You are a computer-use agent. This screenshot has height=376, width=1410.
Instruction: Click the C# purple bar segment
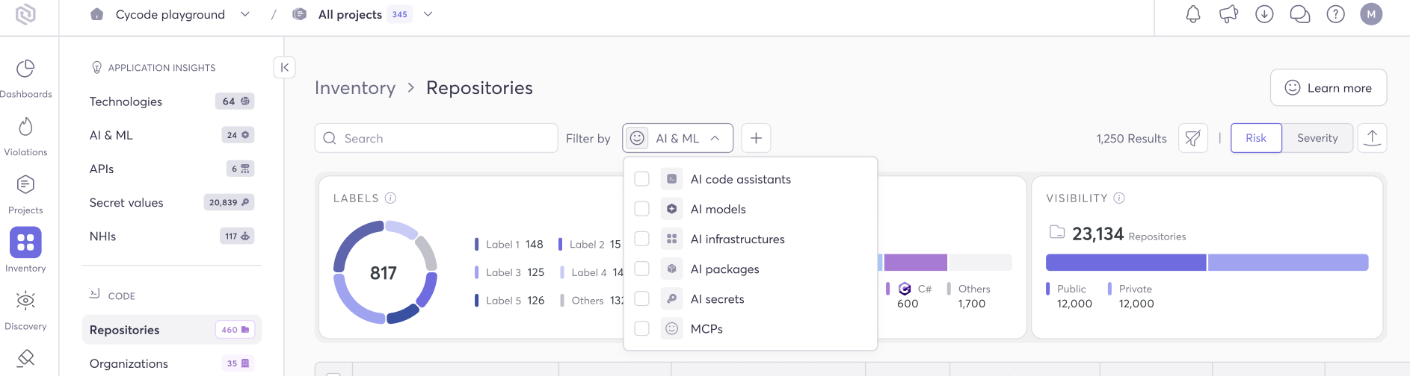[x=916, y=263]
